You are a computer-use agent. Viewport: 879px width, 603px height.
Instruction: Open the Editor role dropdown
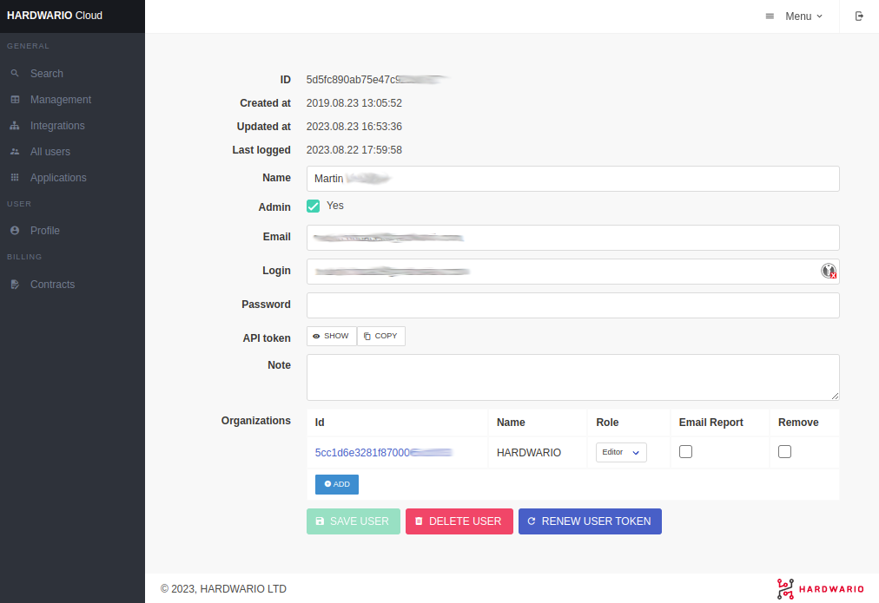pyautogui.click(x=621, y=452)
